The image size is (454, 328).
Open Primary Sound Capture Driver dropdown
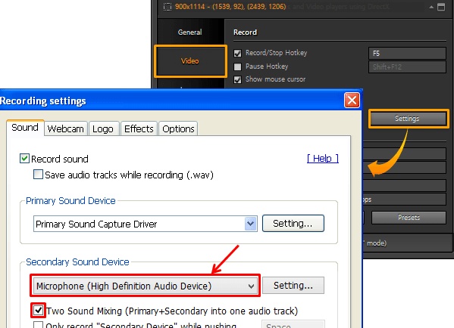pyautogui.click(x=251, y=224)
